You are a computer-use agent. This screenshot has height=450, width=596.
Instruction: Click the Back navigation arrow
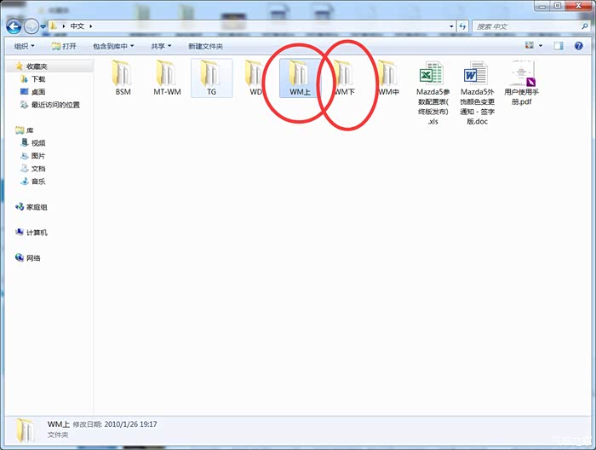[14, 26]
